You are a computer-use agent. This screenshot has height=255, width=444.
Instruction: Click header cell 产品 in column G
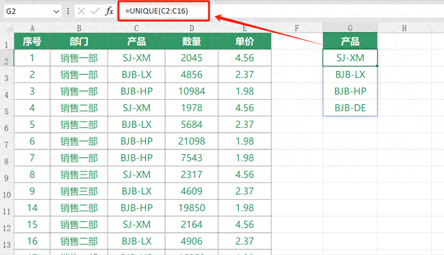(x=350, y=41)
